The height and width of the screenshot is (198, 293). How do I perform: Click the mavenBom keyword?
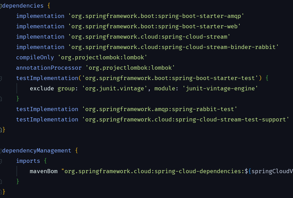pyautogui.click(x=44, y=171)
